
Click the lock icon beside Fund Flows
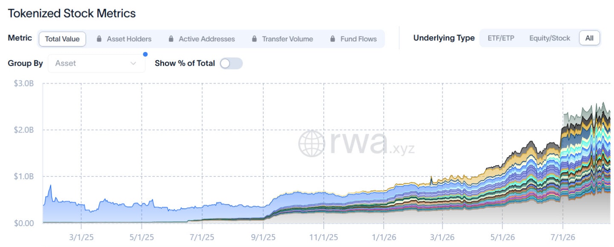333,39
